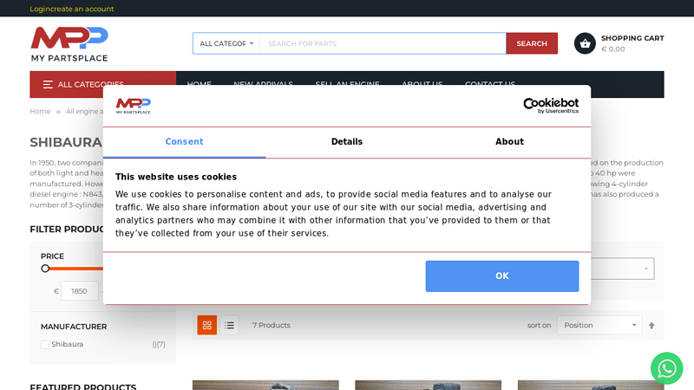The height and width of the screenshot is (390, 694).
Task: Switch to grid view layout
Action: coord(207,325)
